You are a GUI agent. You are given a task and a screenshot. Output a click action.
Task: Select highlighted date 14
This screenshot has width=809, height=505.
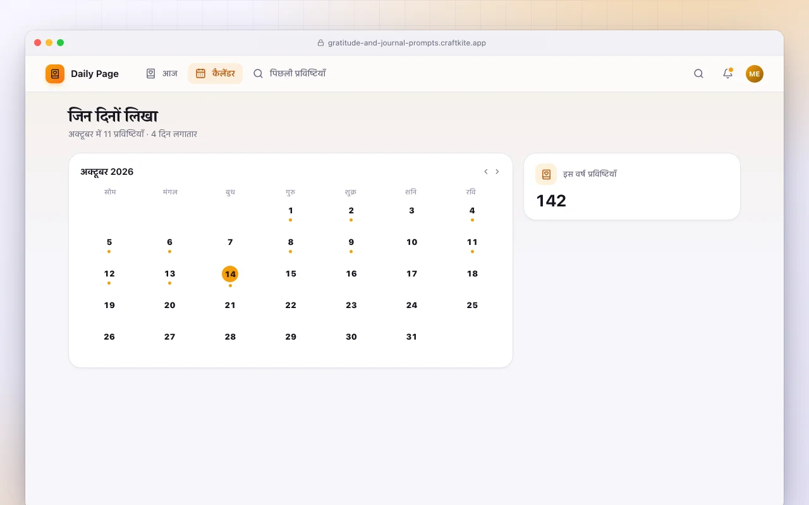230,274
